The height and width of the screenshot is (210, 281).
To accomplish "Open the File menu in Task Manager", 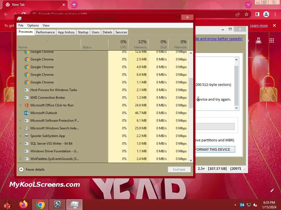I will (21, 25).
